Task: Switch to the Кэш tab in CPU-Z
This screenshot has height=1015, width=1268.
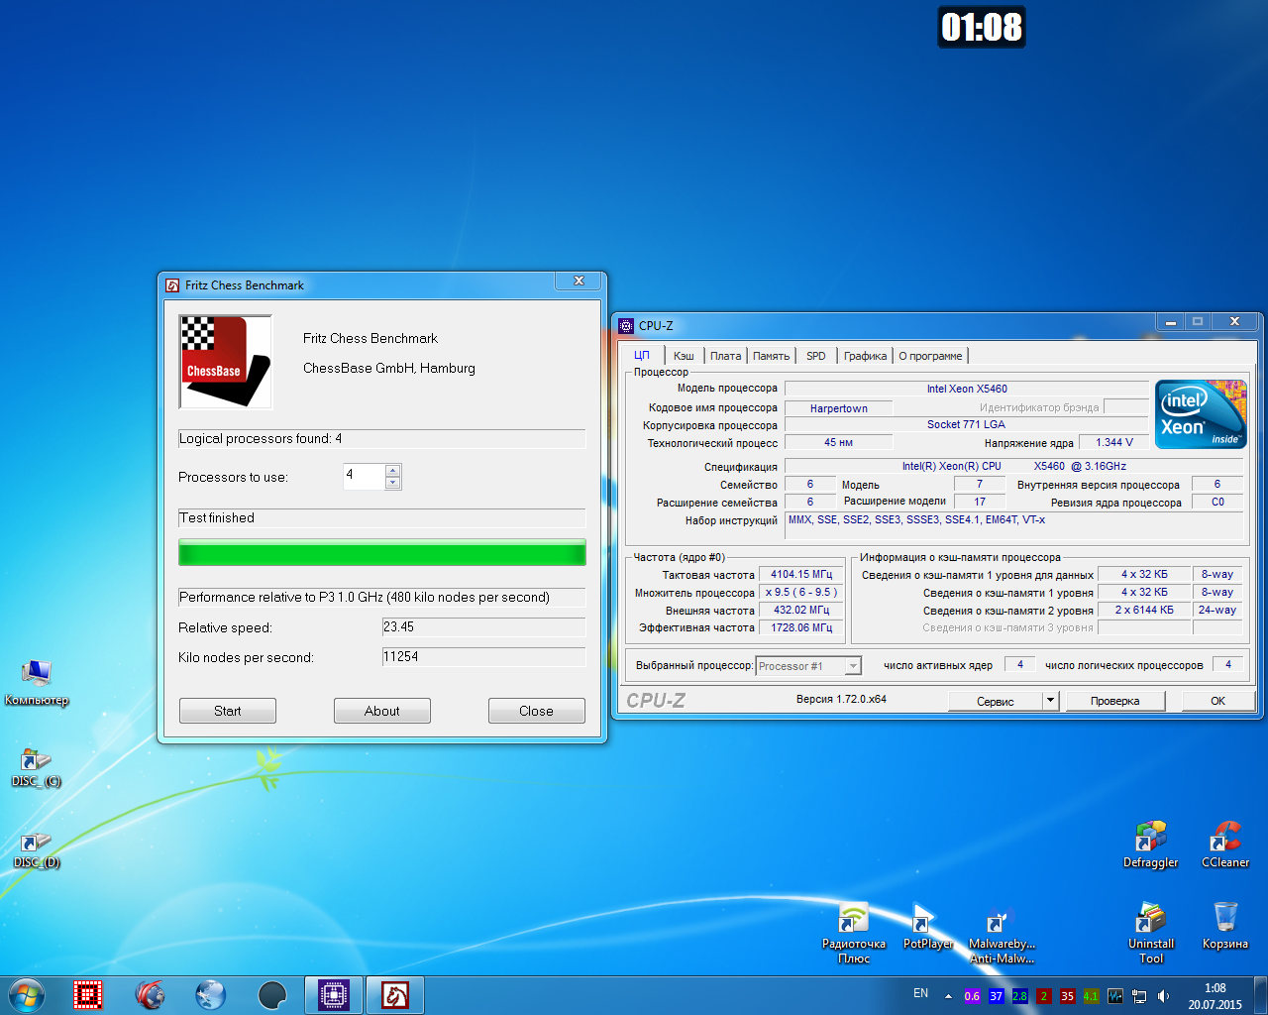Action: tap(684, 356)
